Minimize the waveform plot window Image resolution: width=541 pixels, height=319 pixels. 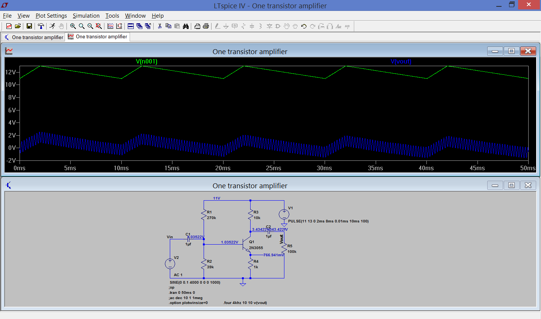[495, 51]
